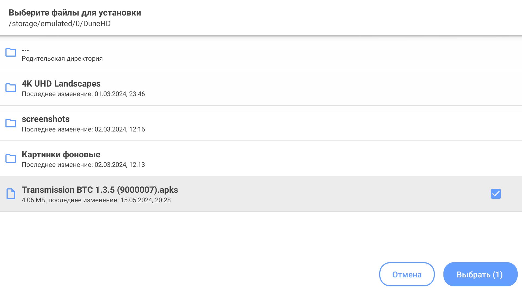Go up via the three-dots entry name
Viewport: 522px width, 294px height.
coord(25,50)
